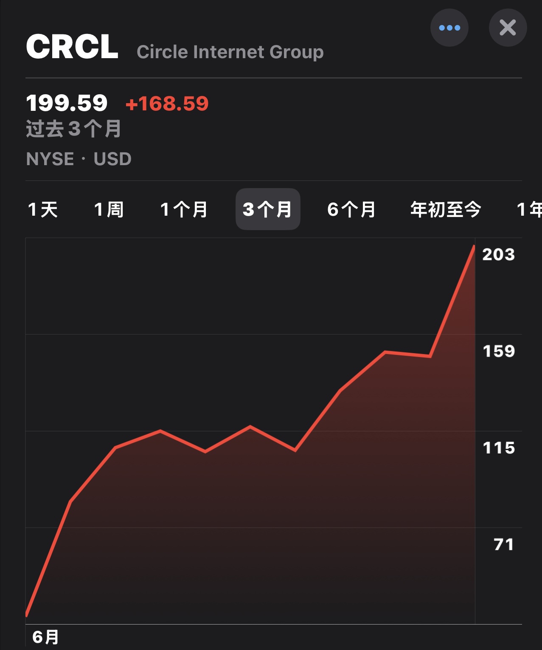
Task: Choose the 3个月 range tab
Action: [x=268, y=209]
